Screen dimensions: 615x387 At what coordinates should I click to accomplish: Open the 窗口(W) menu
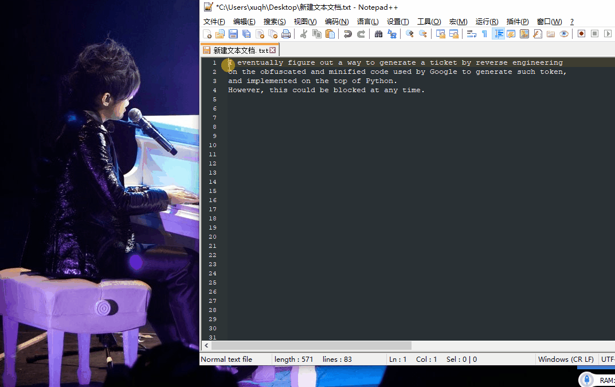tap(549, 22)
